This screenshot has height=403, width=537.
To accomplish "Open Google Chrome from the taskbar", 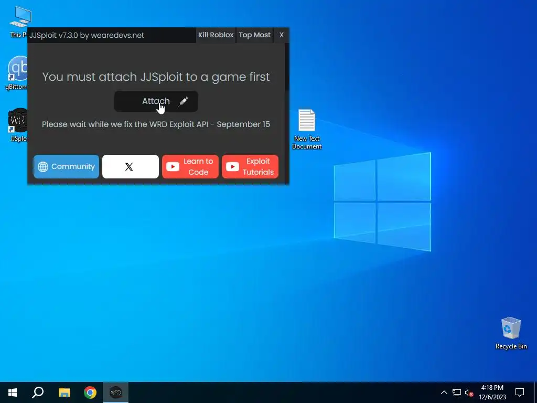I will 90,393.
